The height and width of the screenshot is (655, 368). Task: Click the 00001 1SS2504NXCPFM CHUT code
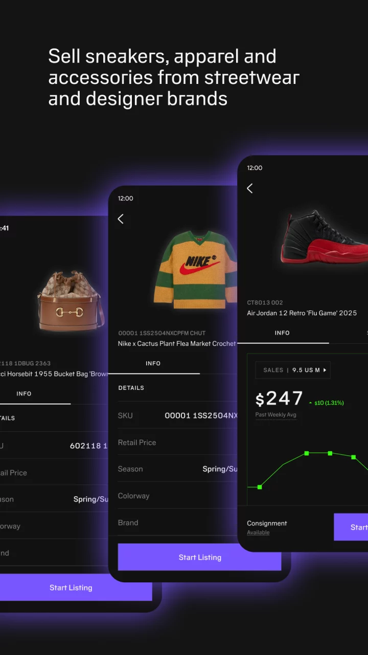(162, 333)
